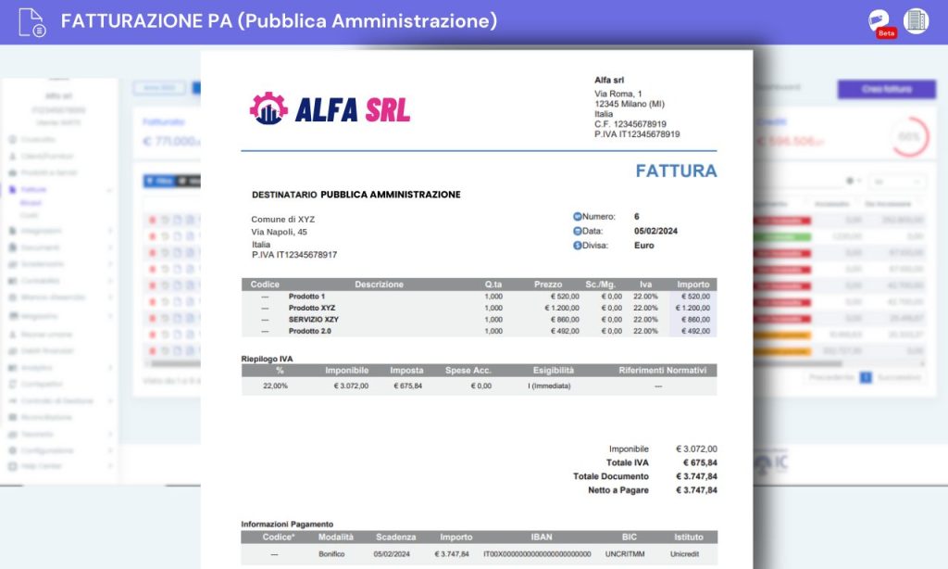Click the "Riepilogo IVA" section title
948x569 pixels.
point(267,359)
